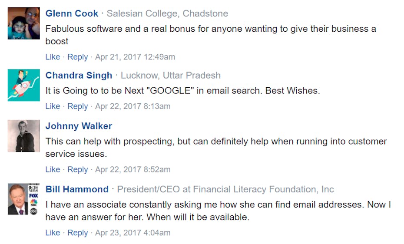The width and height of the screenshot is (404, 244).
Task: Open Glenn Cook's profile name link
Action: pyautogui.click(x=72, y=13)
